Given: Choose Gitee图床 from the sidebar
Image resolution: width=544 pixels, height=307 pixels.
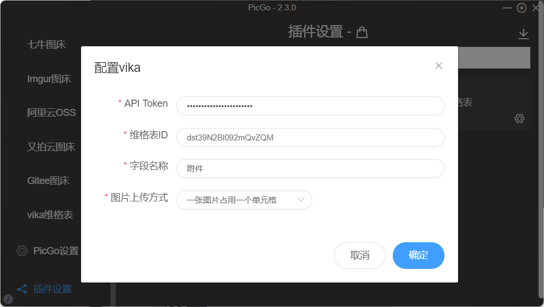Looking at the screenshot, I should click(x=48, y=181).
